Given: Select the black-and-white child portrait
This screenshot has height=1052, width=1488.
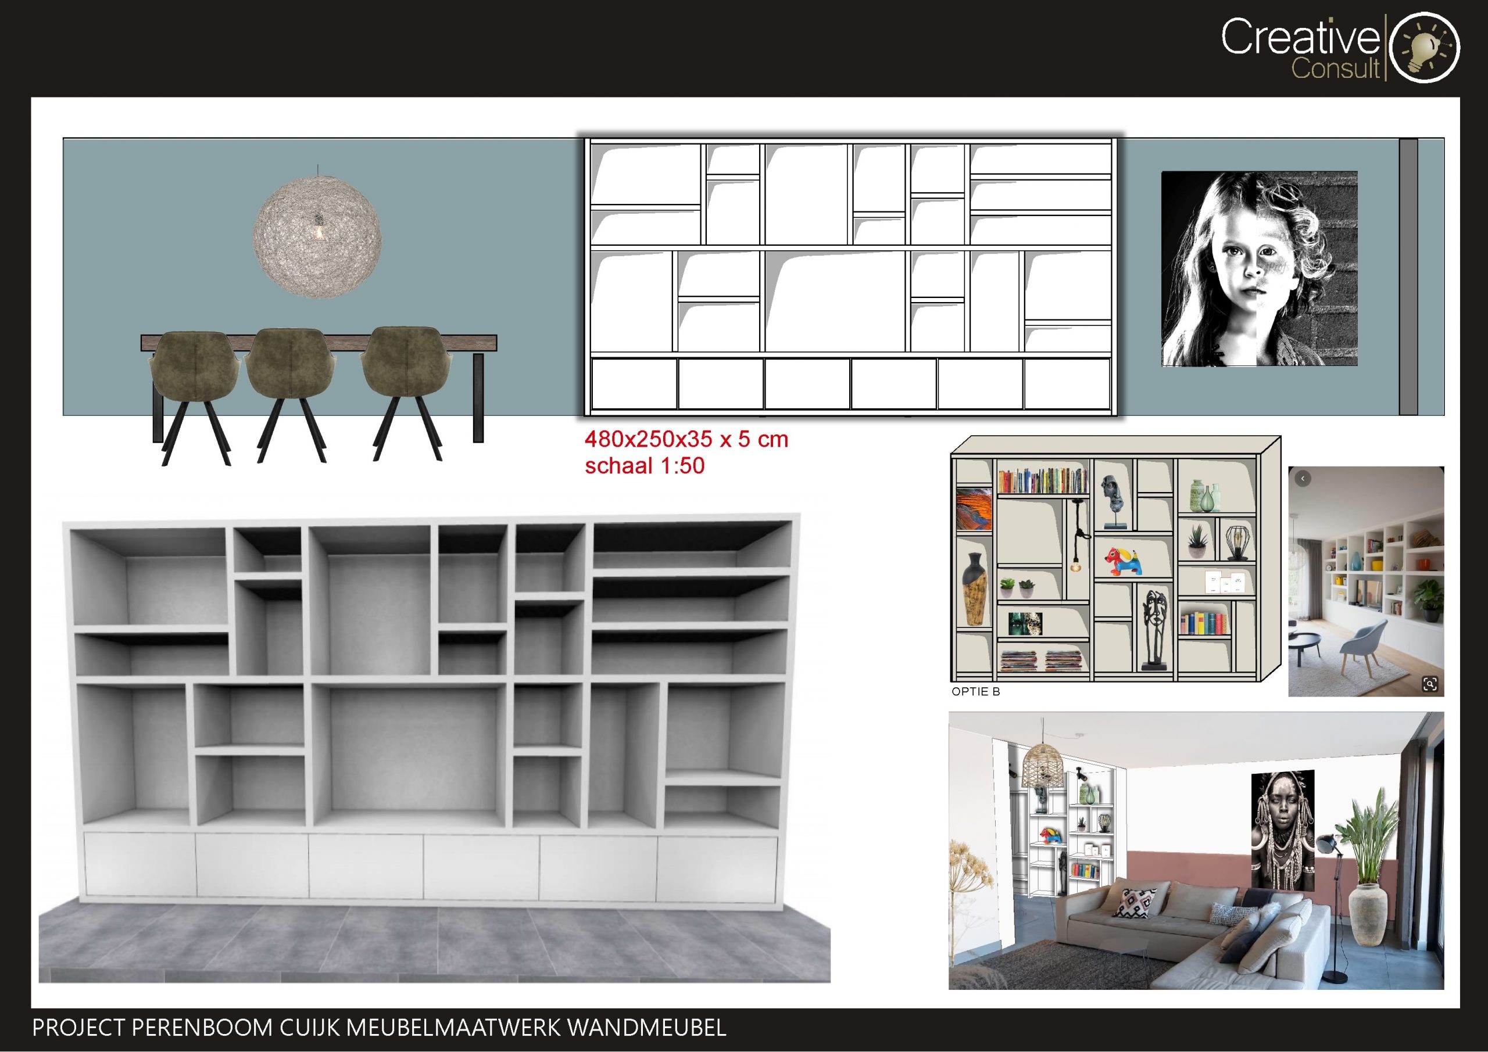Looking at the screenshot, I should coord(1259,269).
